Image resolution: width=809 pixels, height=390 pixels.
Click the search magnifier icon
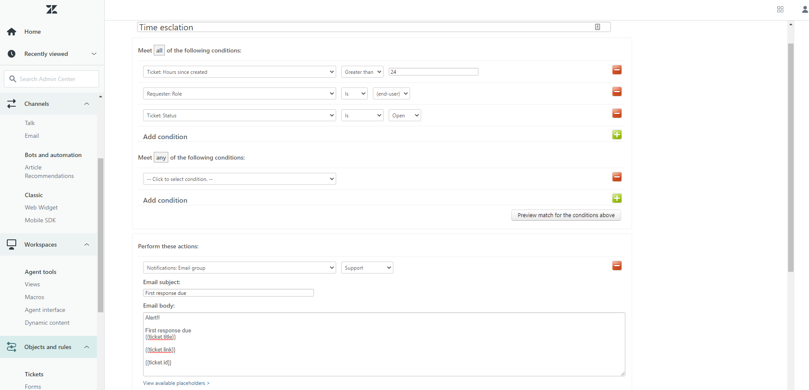coord(13,79)
